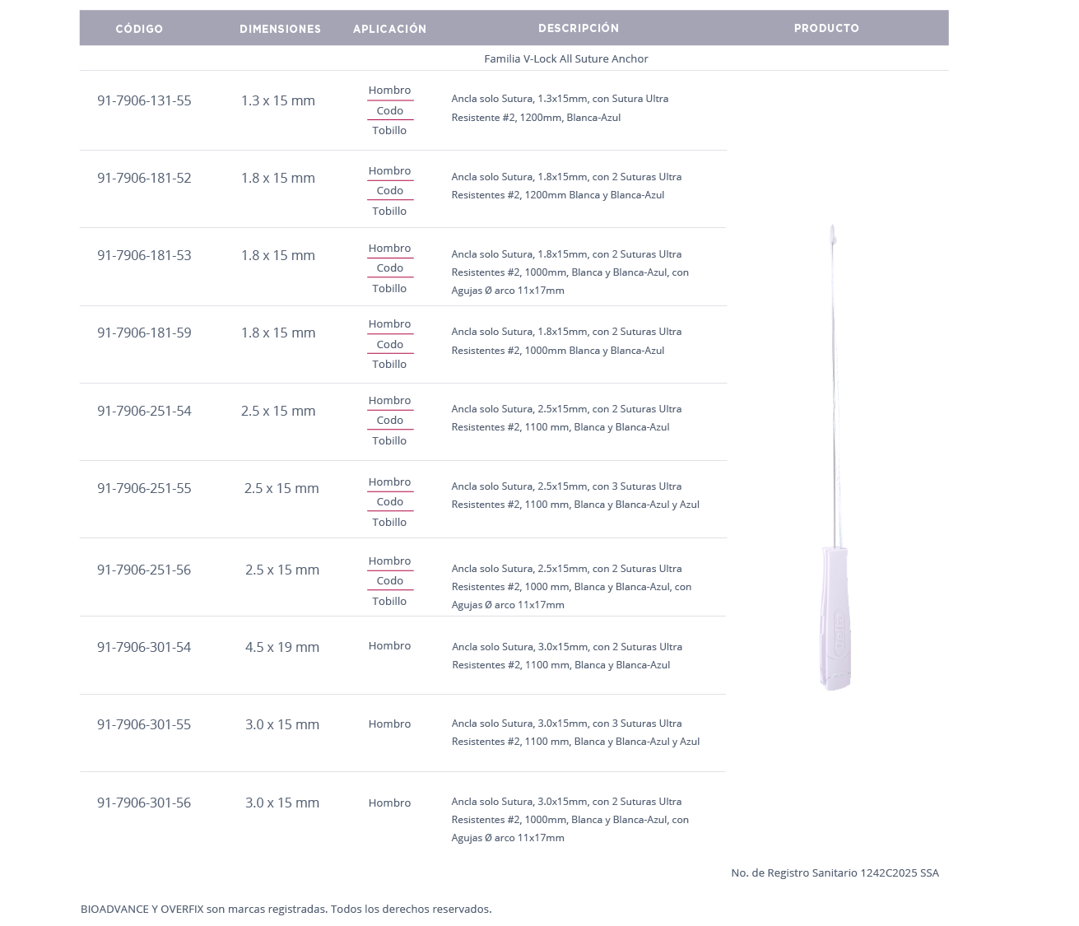Click product code 91-7906-251-54
Screen dimensions: 1079x926
click(x=144, y=411)
